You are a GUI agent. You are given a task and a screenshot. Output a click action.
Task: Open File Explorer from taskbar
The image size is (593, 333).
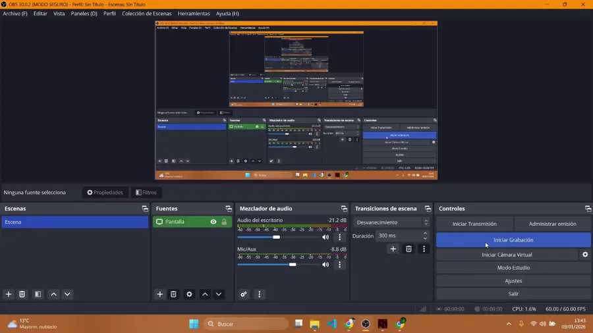pos(315,324)
